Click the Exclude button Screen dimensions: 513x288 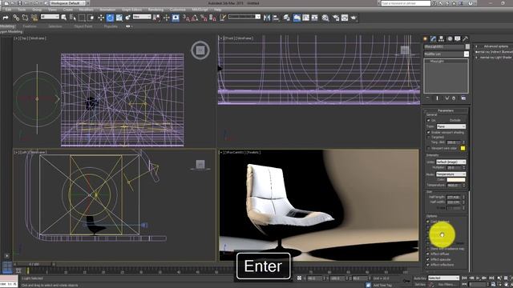[x=454, y=120]
